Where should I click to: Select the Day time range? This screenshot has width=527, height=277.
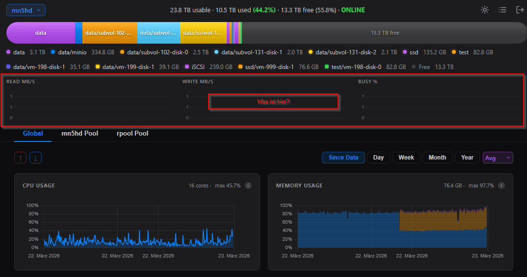click(378, 158)
